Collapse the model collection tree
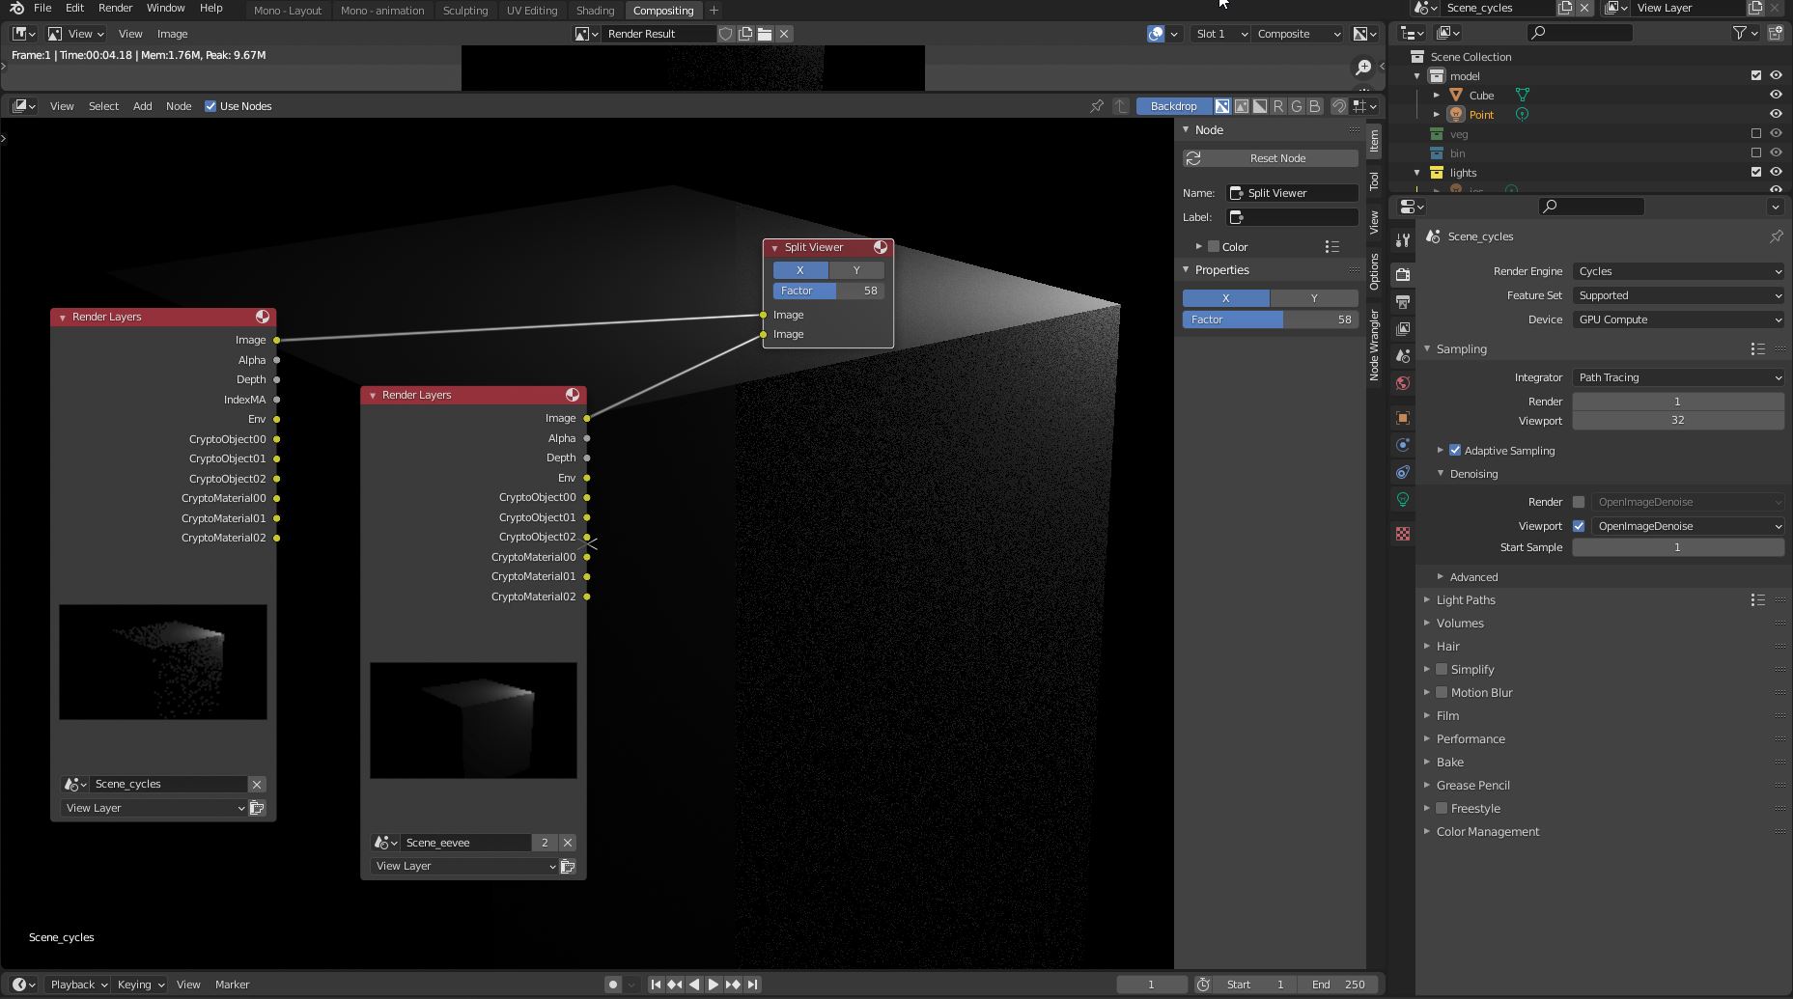 coord(1417,76)
